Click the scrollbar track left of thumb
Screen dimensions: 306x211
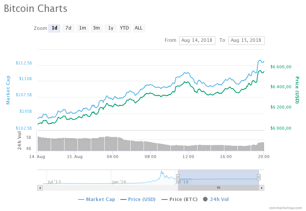coord(110,188)
